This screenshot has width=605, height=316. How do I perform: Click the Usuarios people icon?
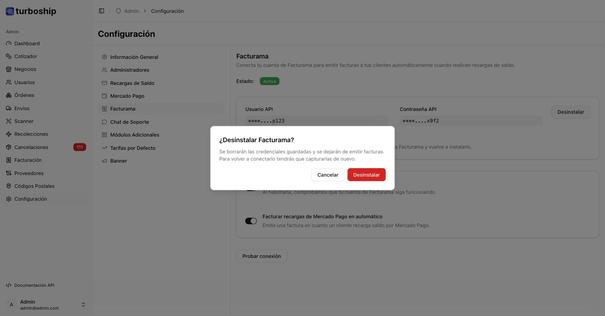[x=9, y=82]
